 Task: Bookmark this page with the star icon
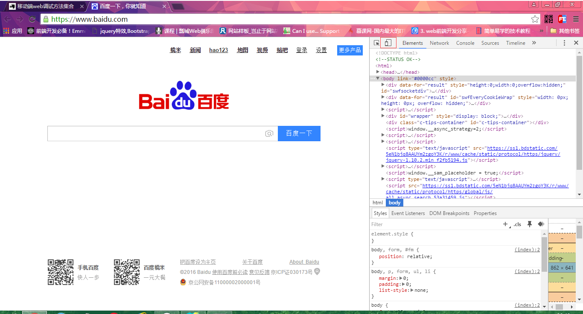(535, 19)
